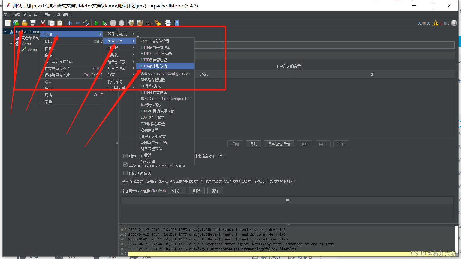Click the Copy icon in toolbar
The width and height of the screenshot is (461, 259).
point(51,23)
